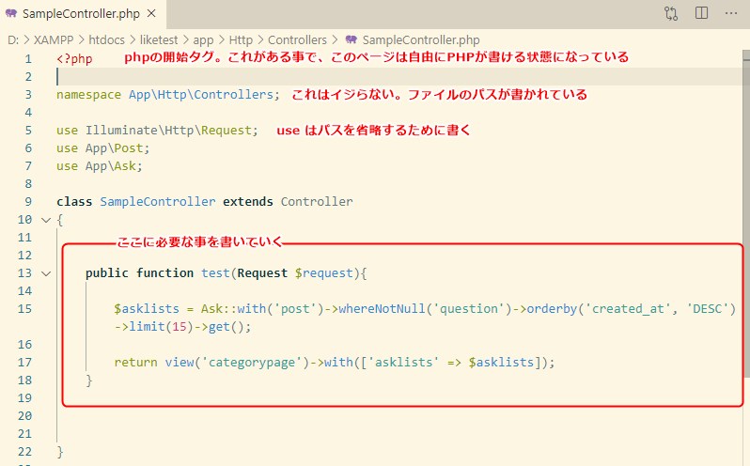Open the htdocs breadcrumb folder
Viewport: 750px width, 466px height.
coord(110,40)
